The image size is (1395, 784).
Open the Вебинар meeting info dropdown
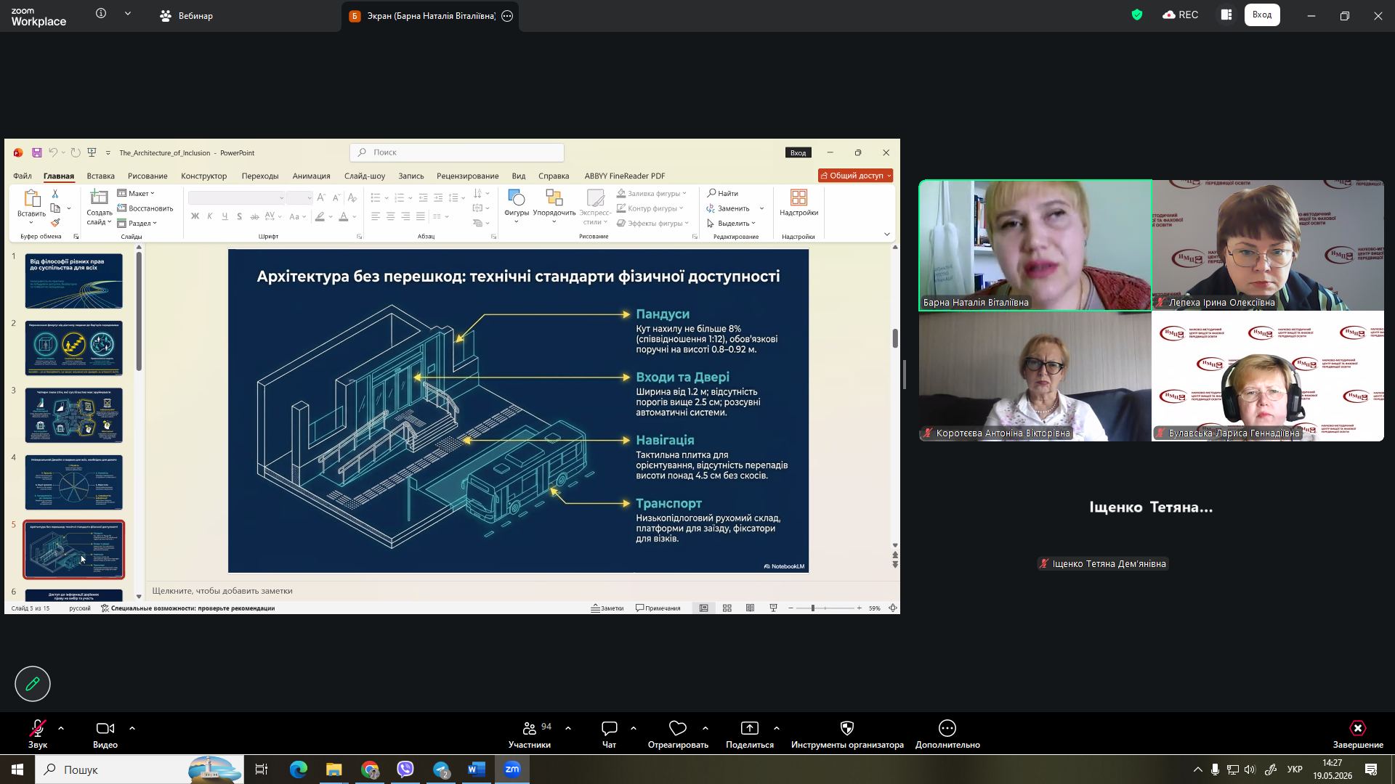tap(128, 14)
